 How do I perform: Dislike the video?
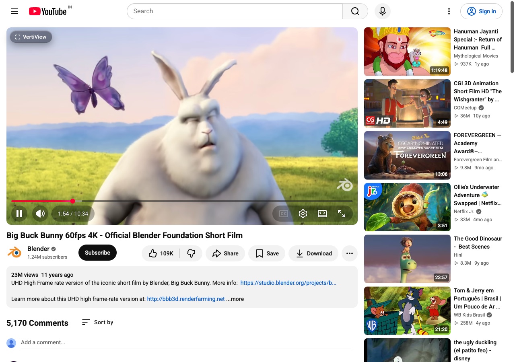tap(191, 253)
